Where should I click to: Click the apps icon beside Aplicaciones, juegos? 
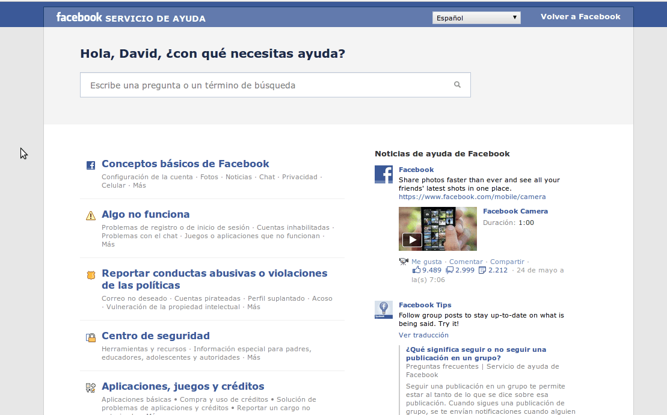pyautogui.click(x=91, y=388)
